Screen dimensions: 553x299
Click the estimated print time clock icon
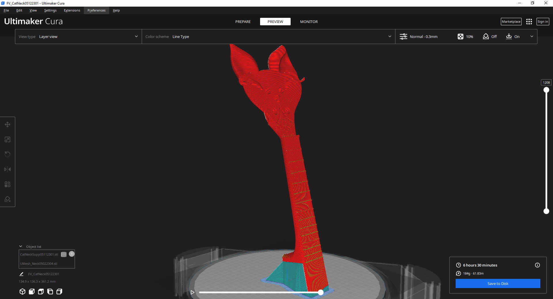(x=459, y=265)
